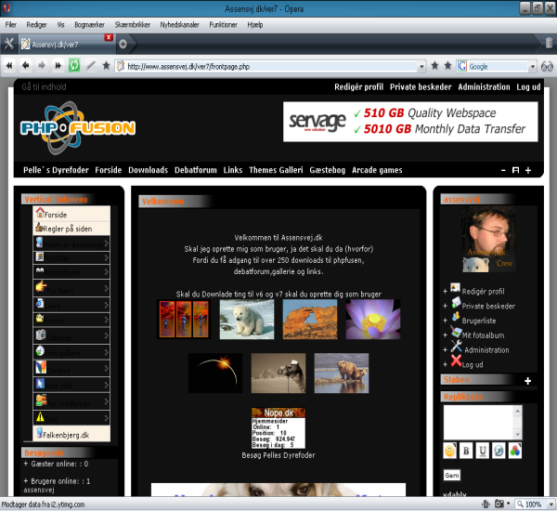
Task: Choose text color with colored balls icon
Action: pyautogui.click(x=515, y=451)
